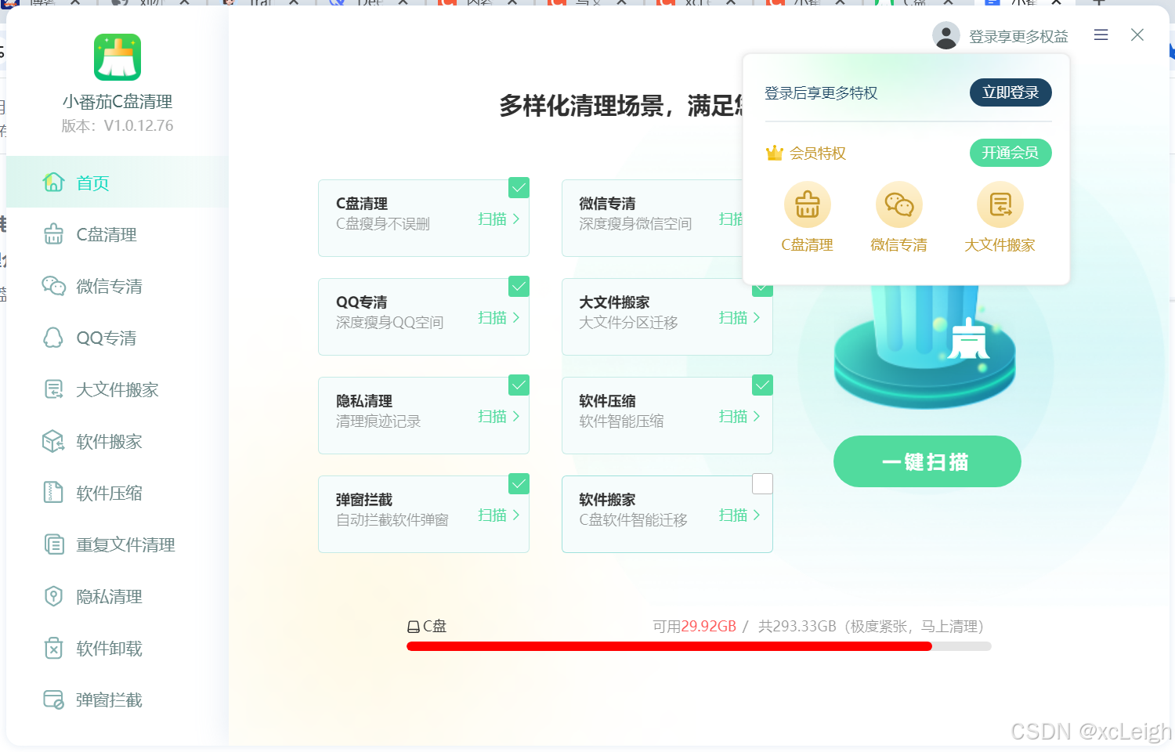The height and width of the screenshot is (752, 1175).
Task: Click the QQ专清 penguin icon in sidebar
Action: [53, 338]
